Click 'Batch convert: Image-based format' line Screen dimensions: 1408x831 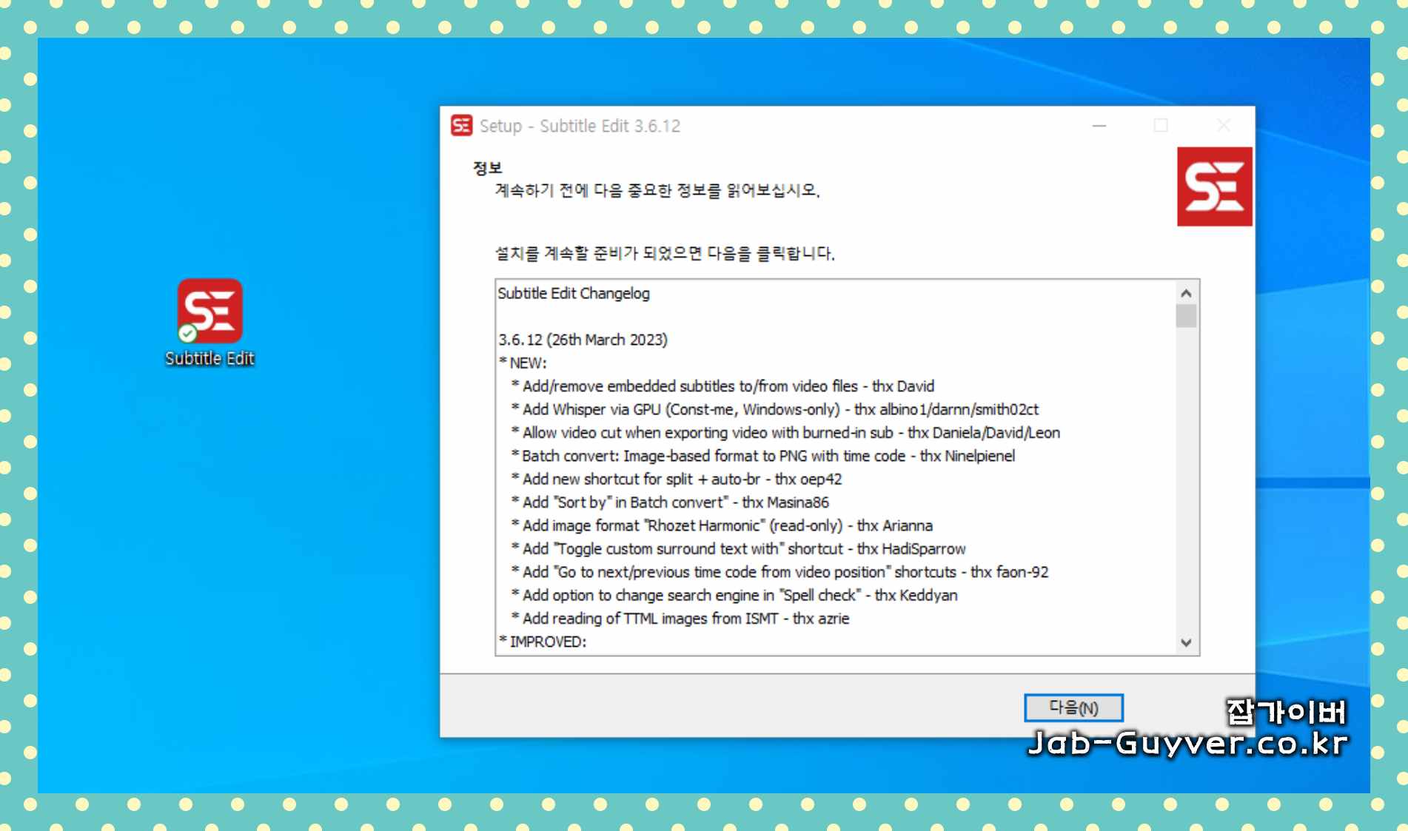762,456
